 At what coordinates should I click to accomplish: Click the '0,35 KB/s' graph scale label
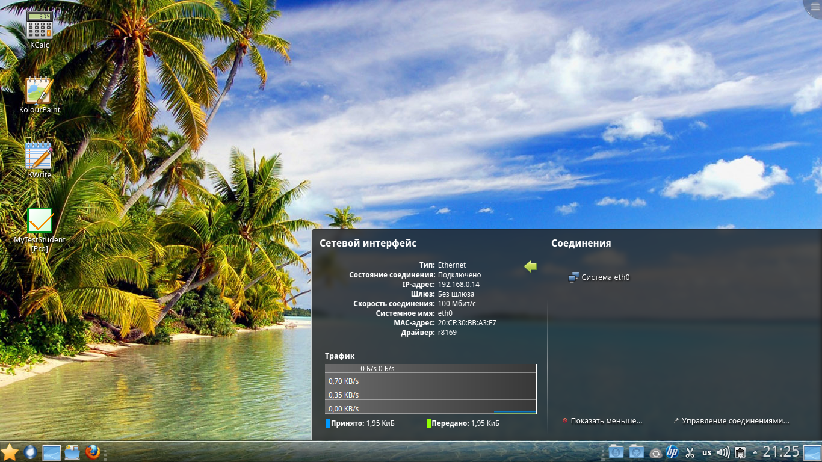pyautogui.click(x=344, y=395)
